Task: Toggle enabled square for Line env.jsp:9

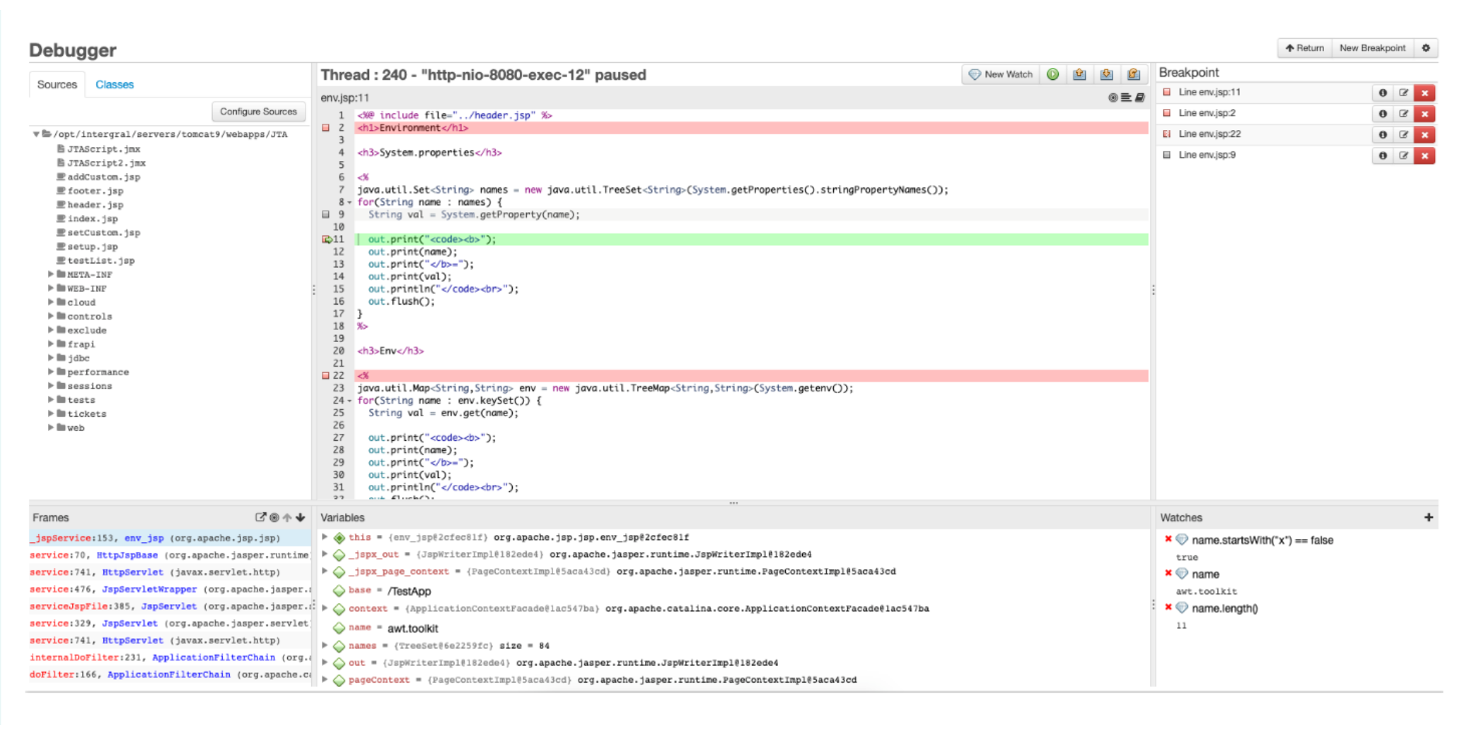Action: tap(1167, 155)
